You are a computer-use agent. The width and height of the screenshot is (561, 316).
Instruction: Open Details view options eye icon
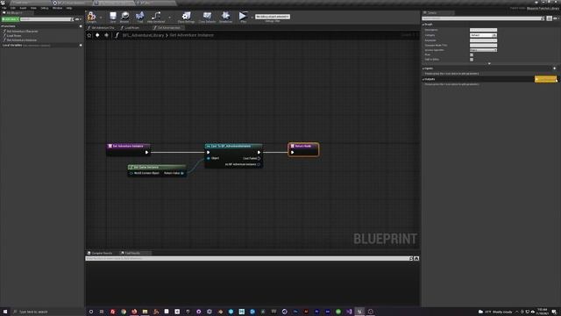(x=556, y=18)
